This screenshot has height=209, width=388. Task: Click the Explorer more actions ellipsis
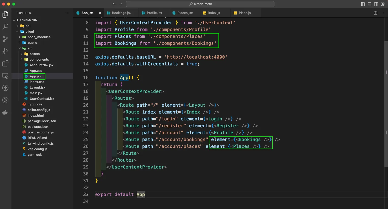pos(67,13)
